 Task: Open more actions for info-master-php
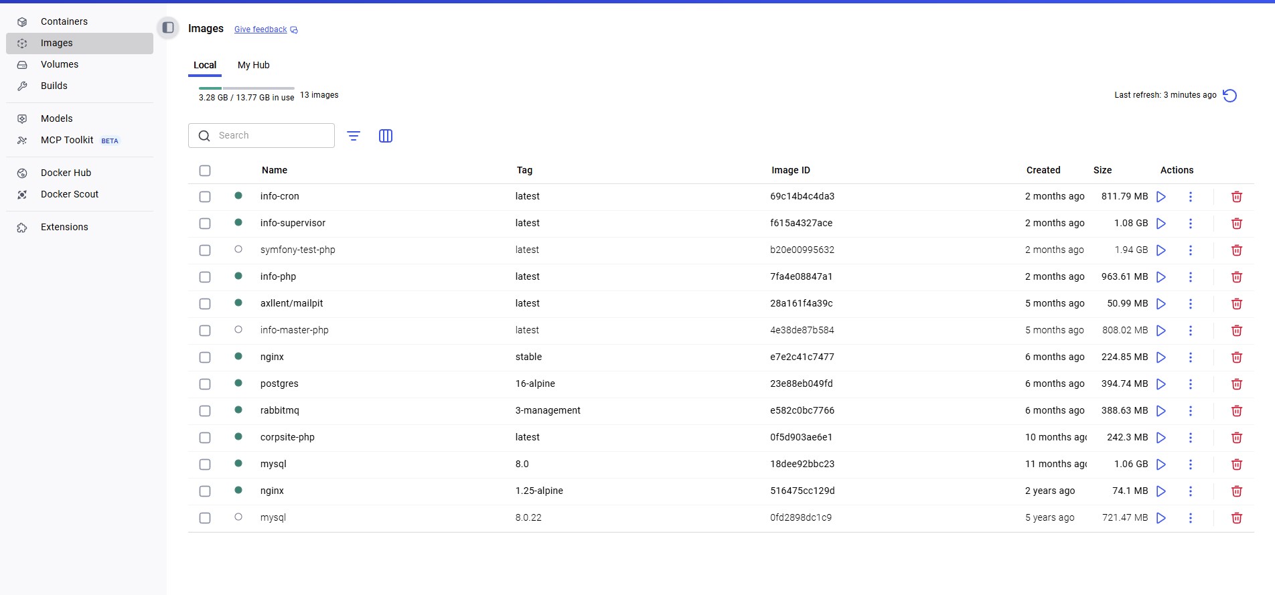pyautogui.click(x=1191, y=331)
